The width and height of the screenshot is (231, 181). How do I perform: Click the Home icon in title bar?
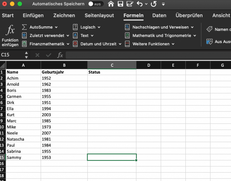111,4
